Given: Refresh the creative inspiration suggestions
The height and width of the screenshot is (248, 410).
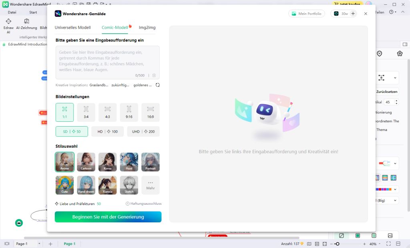Looking at the screenshot, I should pos(158,85).
